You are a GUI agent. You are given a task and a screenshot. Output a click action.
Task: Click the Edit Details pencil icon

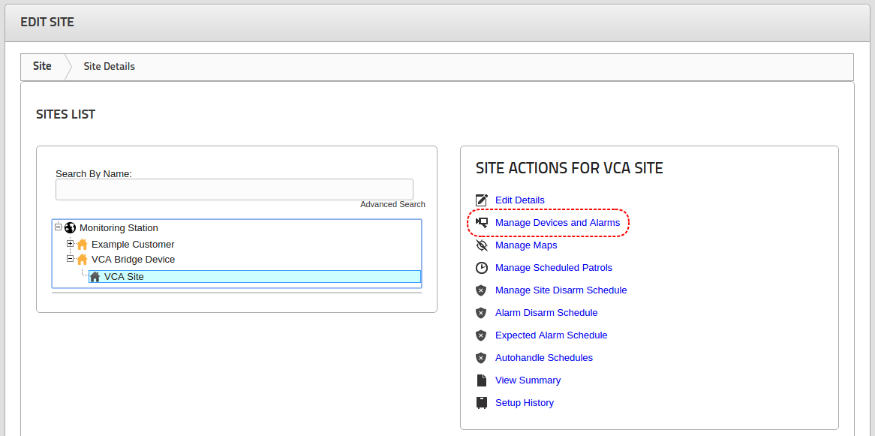coord(482,200)
